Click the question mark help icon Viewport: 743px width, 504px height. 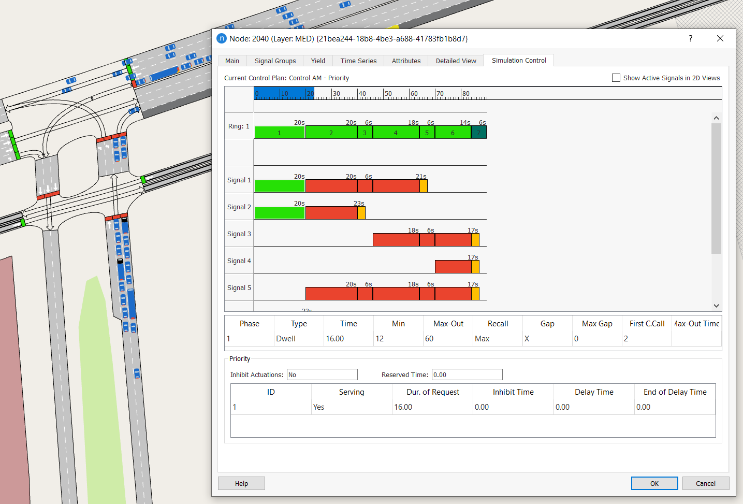[x=690, y=38]
